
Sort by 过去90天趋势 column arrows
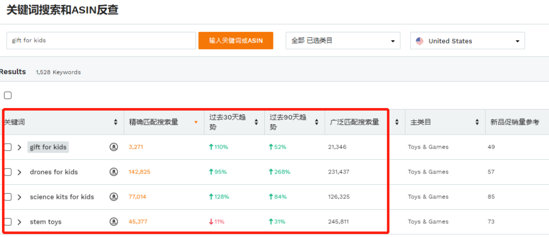click(x=317, y=122)
